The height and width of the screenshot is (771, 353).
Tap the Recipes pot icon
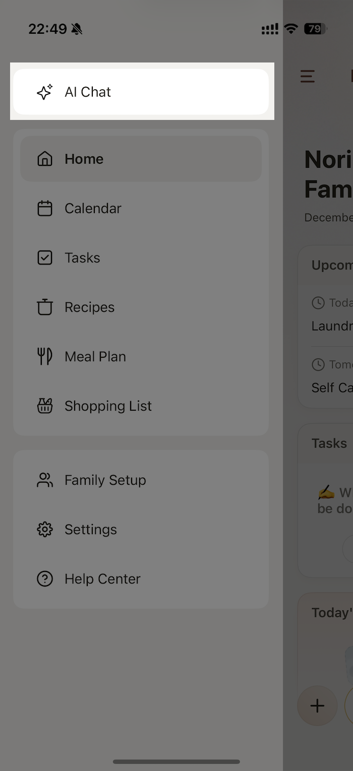45,307
